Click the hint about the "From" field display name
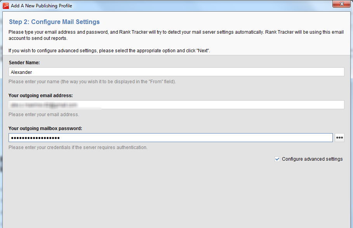 click(92, 81)
